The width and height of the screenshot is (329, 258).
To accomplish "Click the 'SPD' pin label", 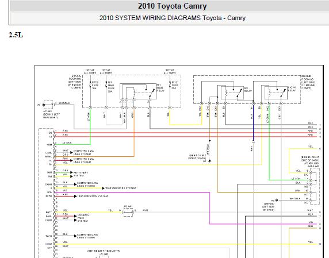I will (49, 192).
